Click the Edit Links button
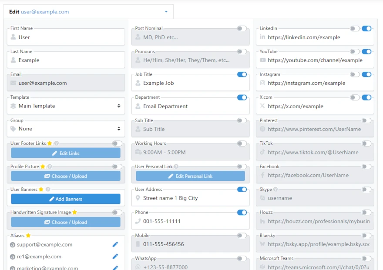This screenshot has width=383, height=270. click(x=66, y=153)
